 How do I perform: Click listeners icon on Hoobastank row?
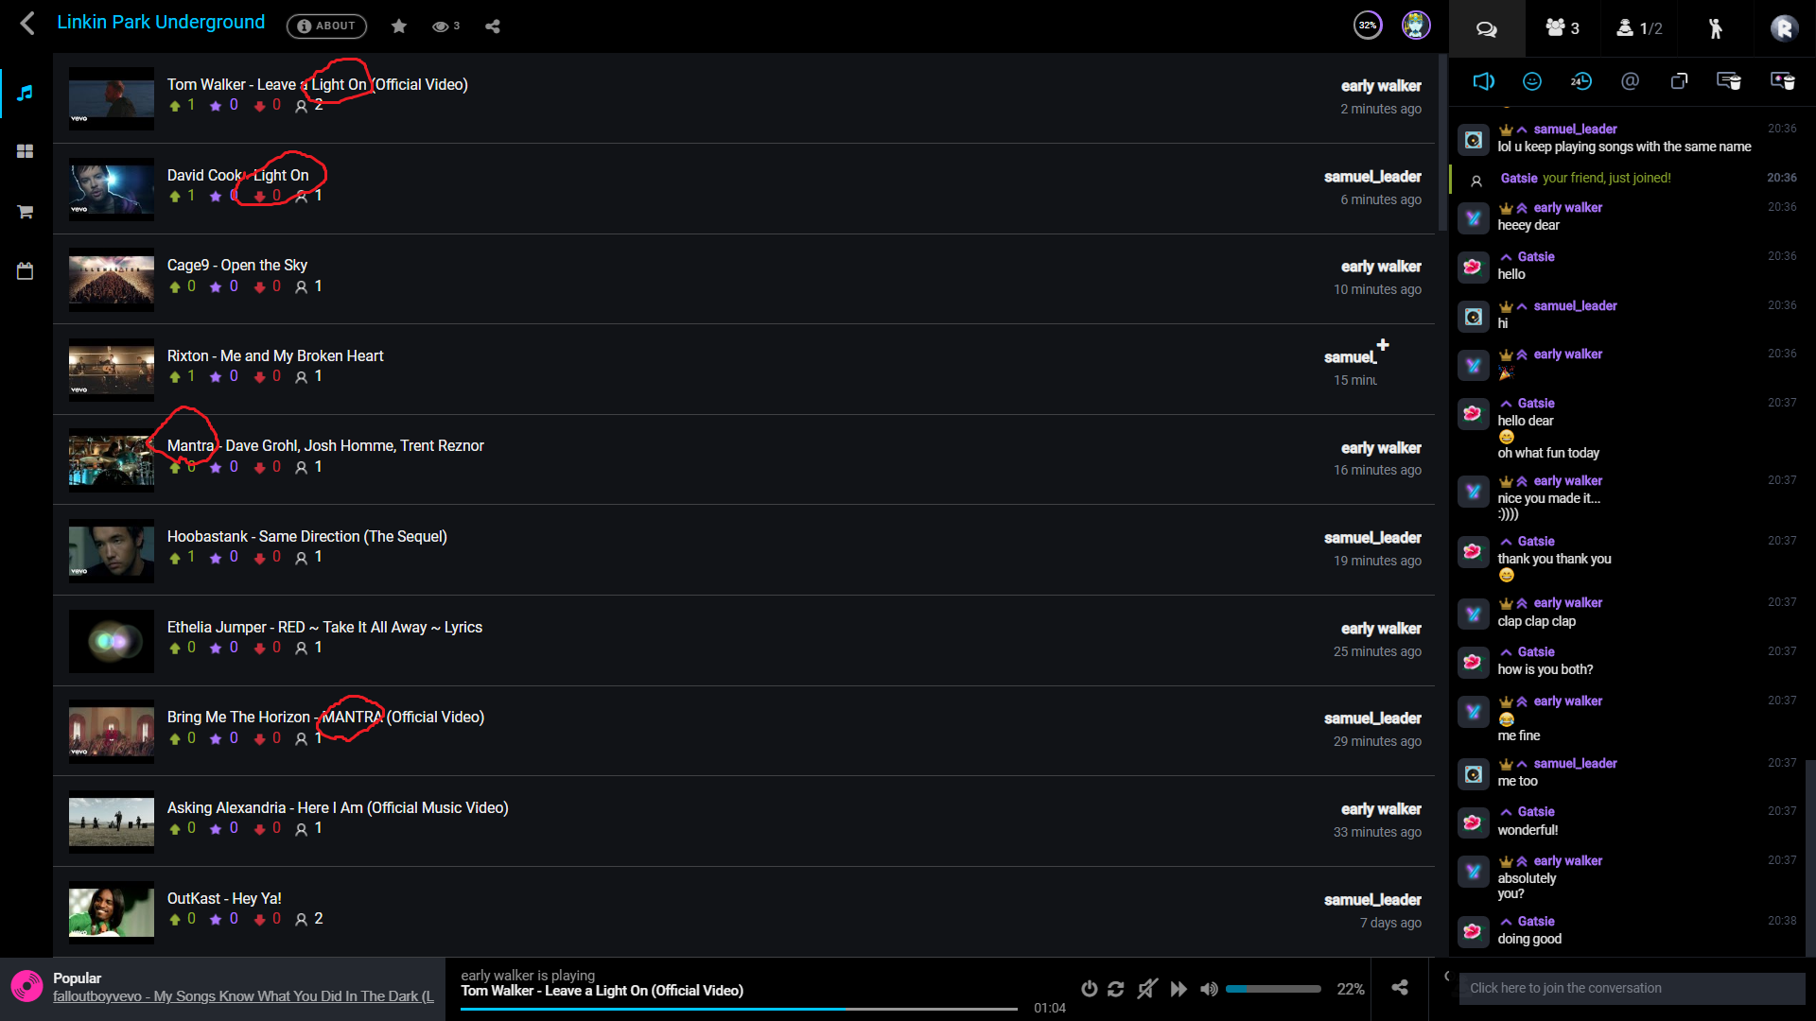tap(301, 559)
